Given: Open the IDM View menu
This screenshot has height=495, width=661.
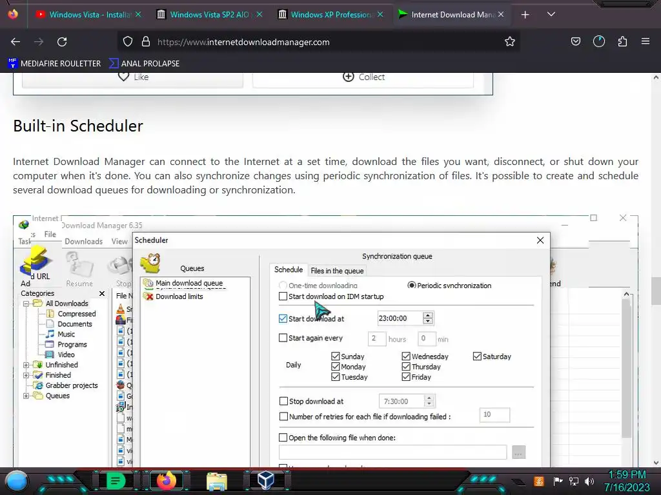Looking at the screenshot, I should (x=119, y=242).
